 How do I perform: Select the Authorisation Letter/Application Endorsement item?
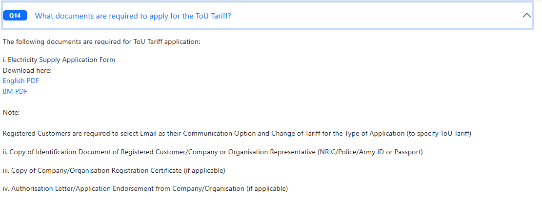(x=145, y=189)
